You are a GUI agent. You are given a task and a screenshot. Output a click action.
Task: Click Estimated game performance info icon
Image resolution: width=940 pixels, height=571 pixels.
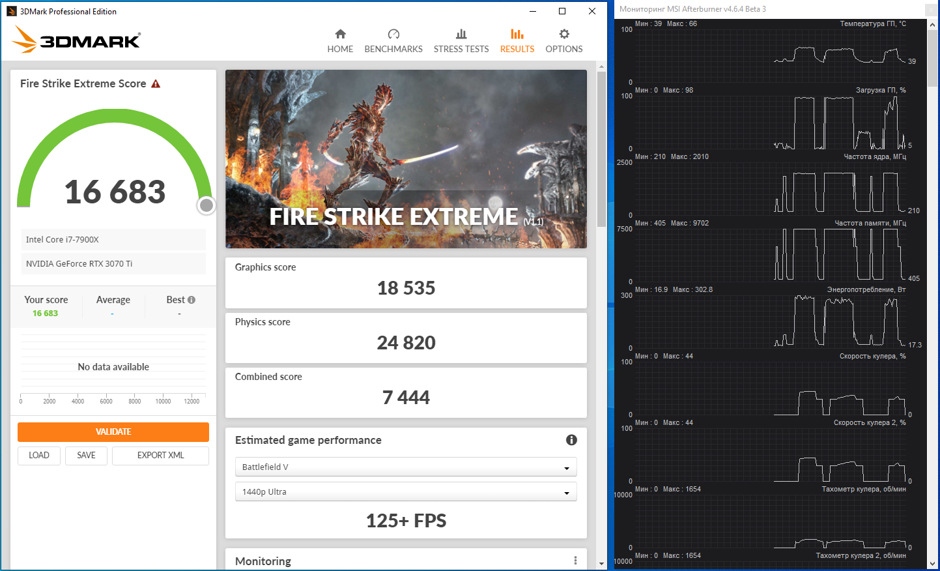pyautogui.click(x=571, y=440)
